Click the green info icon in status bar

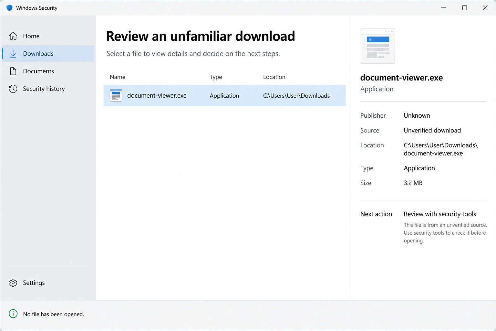click(13, 314)
